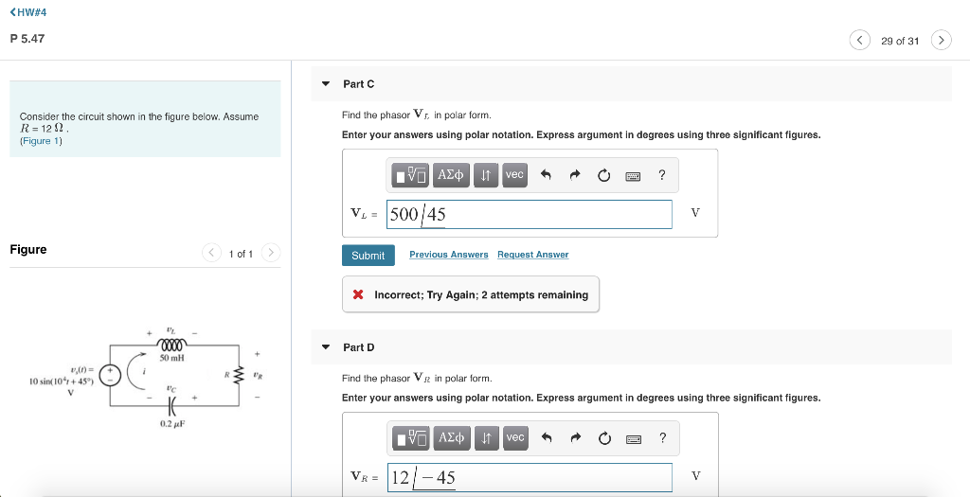Open Greek symbols palette in Part D
The height and width of the screenshot is (497, 970).
[452, 438]
